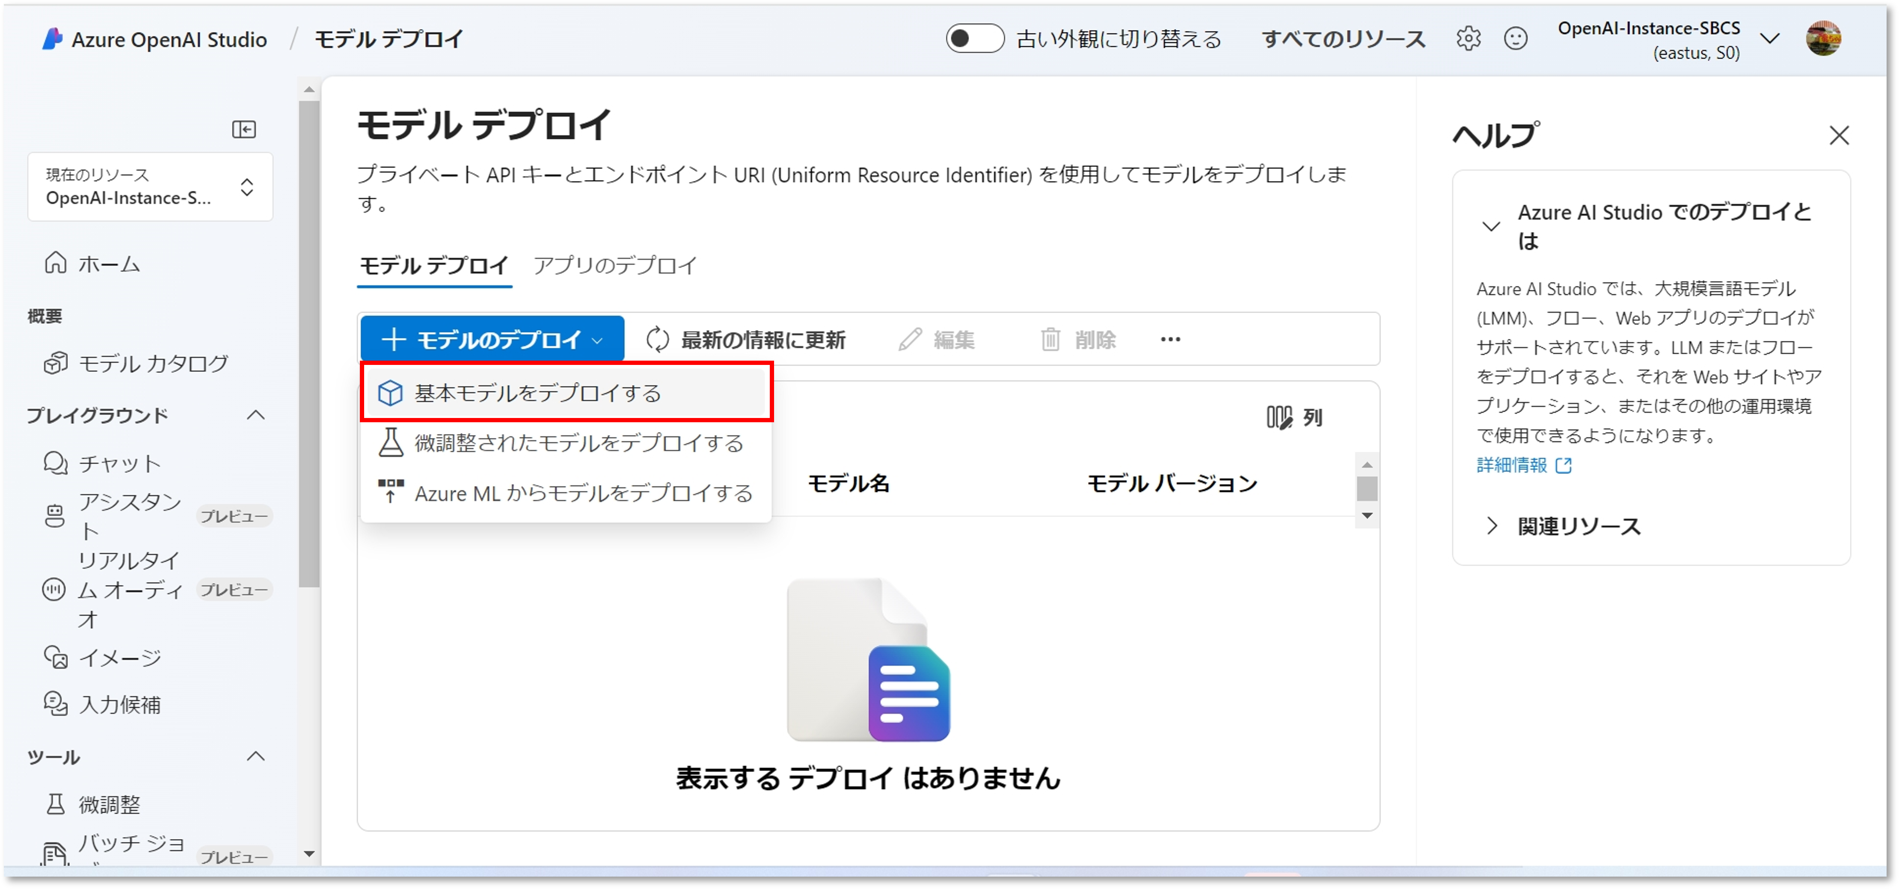The height and width of the screenshot is (889, 1899).
Task: Collapse Azure AI Studio でのデプロイとは section
Action: (1491, 226)
